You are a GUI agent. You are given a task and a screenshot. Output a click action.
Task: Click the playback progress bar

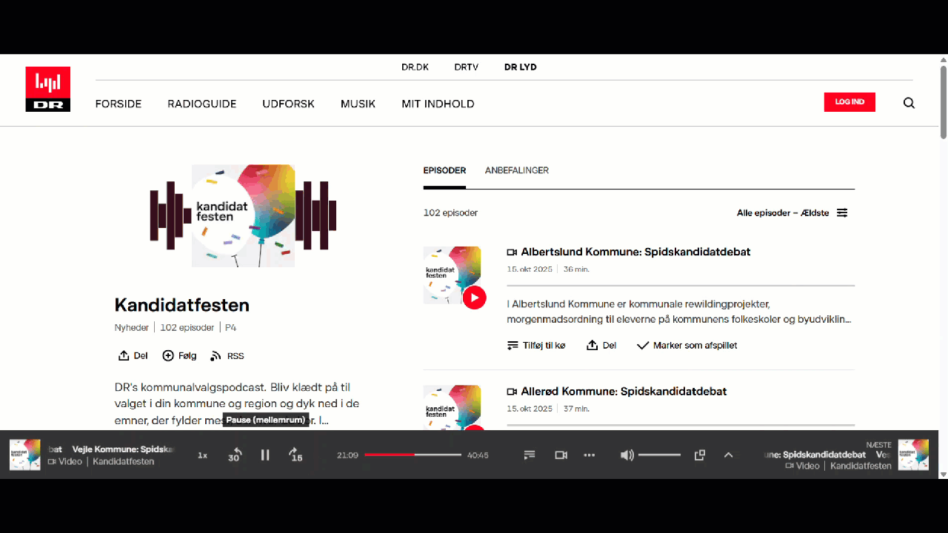(x=413, y=455)
